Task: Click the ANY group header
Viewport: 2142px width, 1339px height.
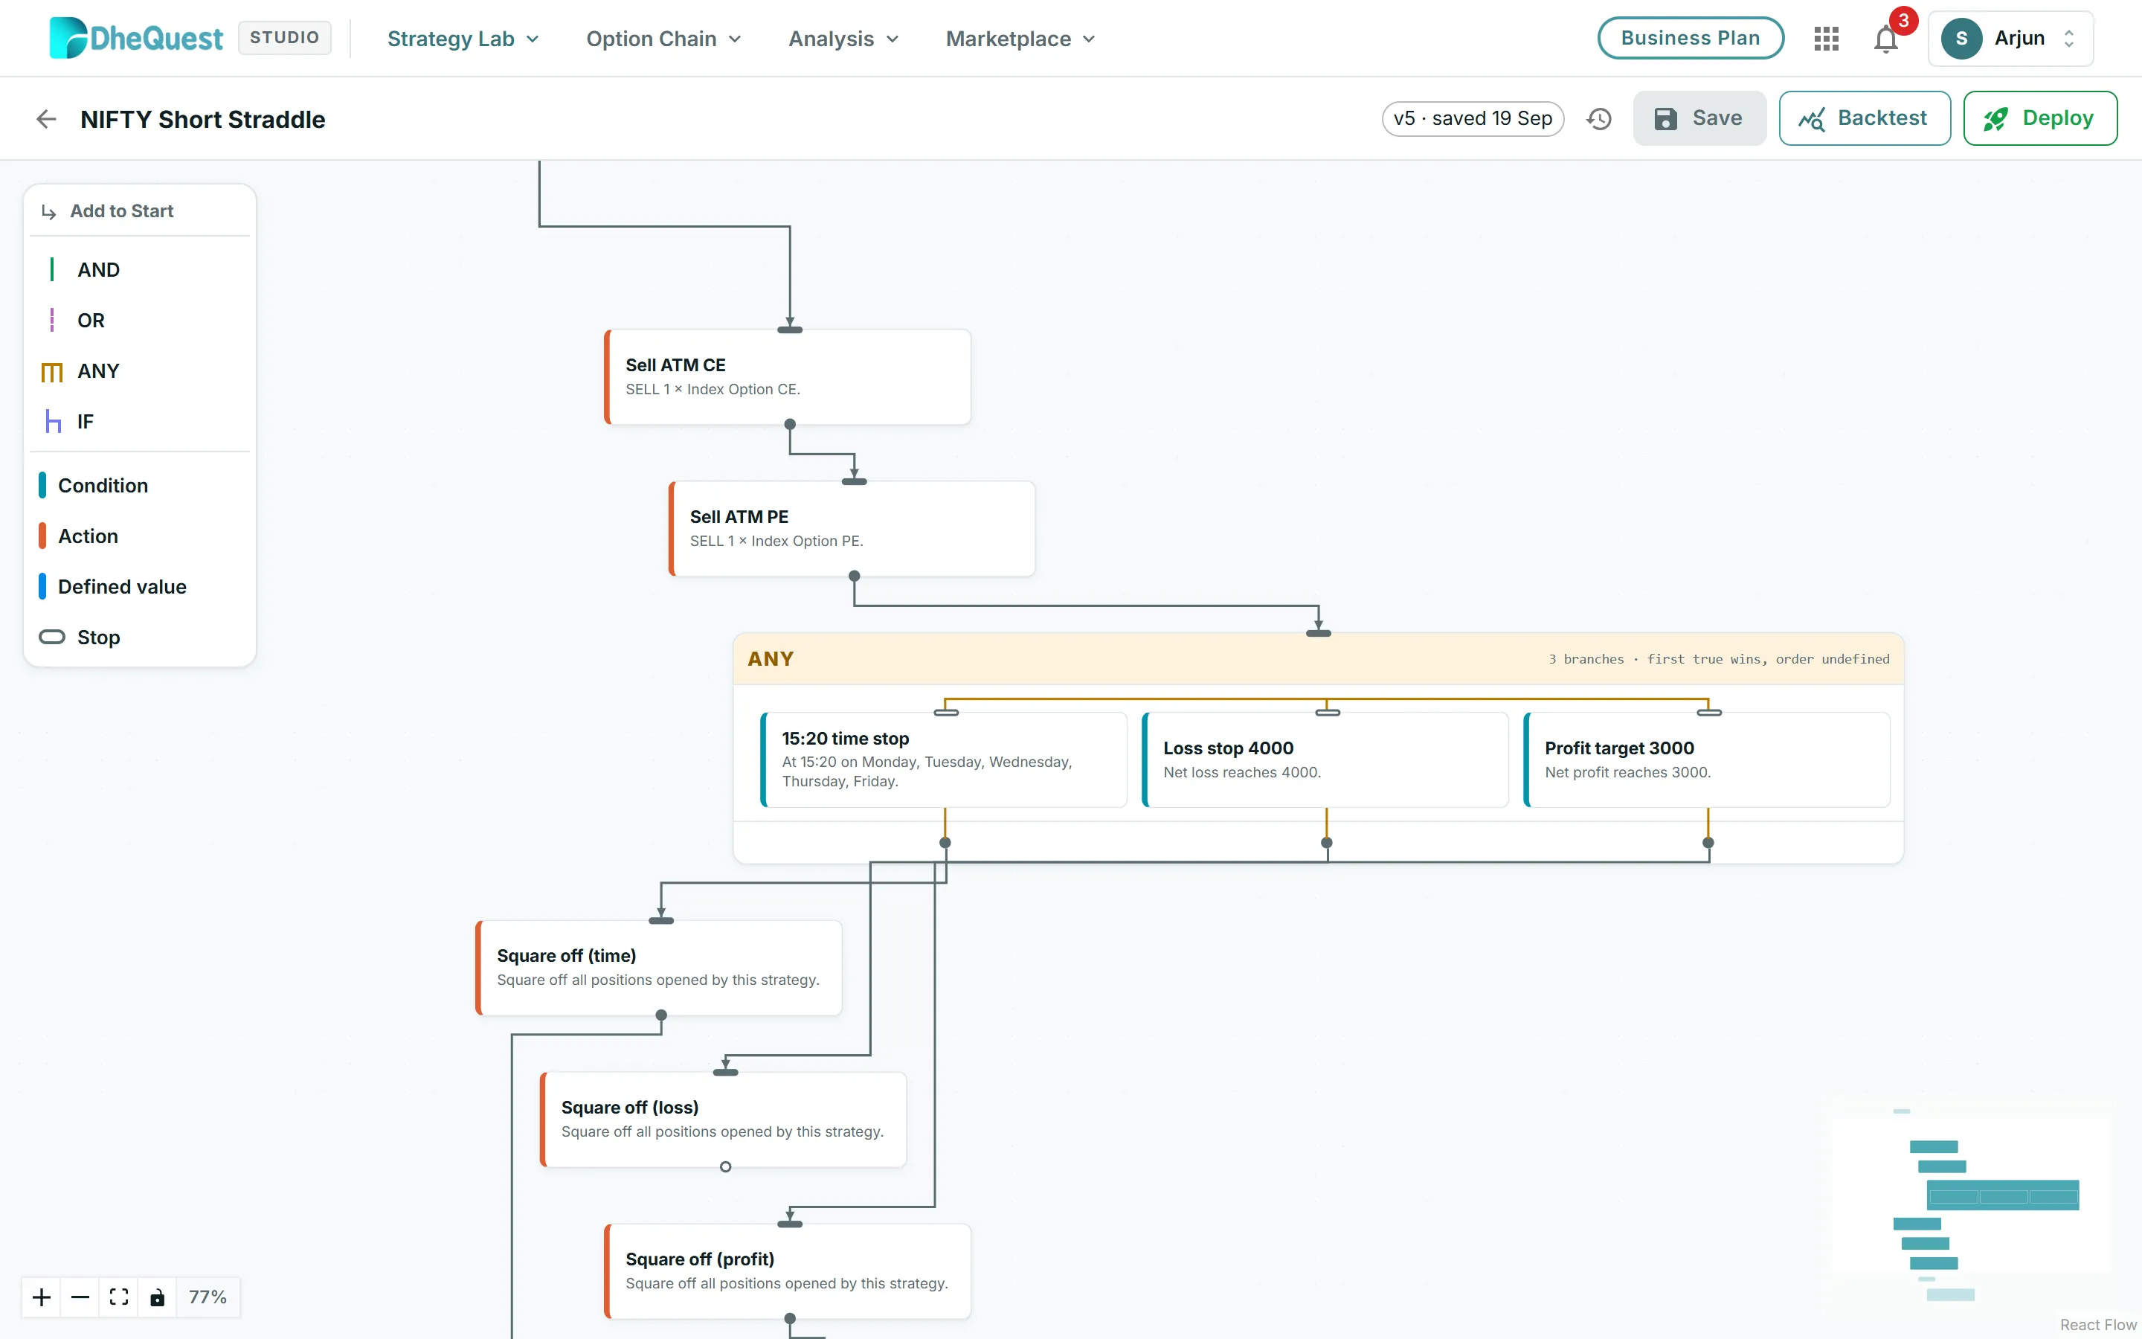Action: tap(1318, 659)
